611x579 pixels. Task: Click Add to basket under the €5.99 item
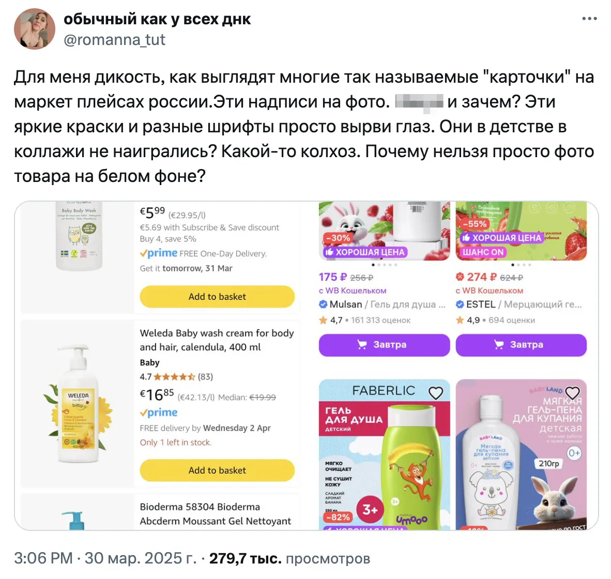click(x=217, y=297)
